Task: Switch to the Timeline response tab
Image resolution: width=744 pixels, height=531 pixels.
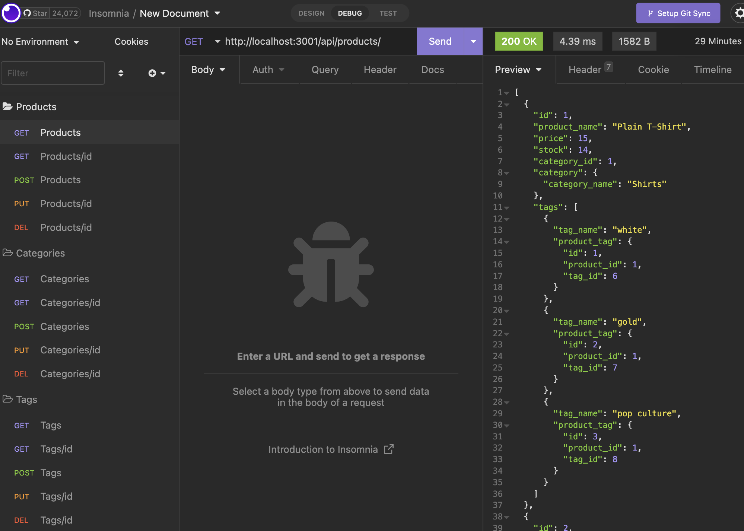Action: pyautogui.click(x=712, y=70)
